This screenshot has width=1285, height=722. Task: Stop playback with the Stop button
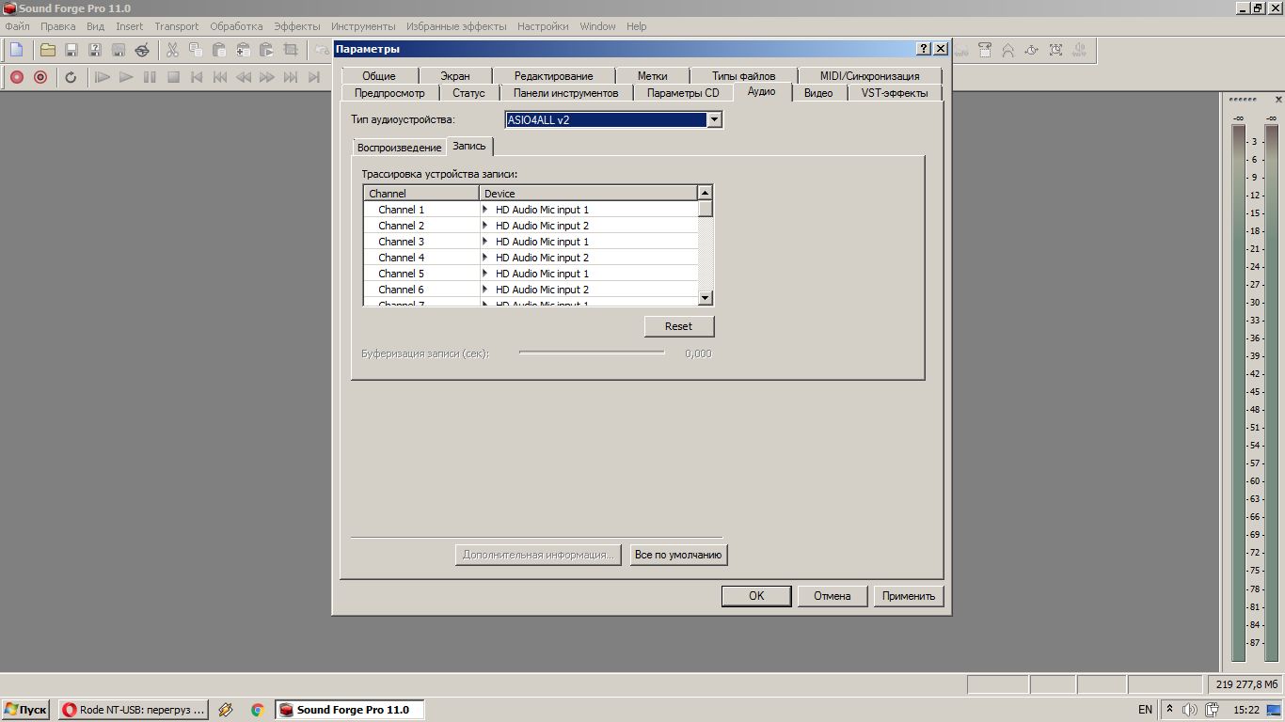(x=173, y=77)
